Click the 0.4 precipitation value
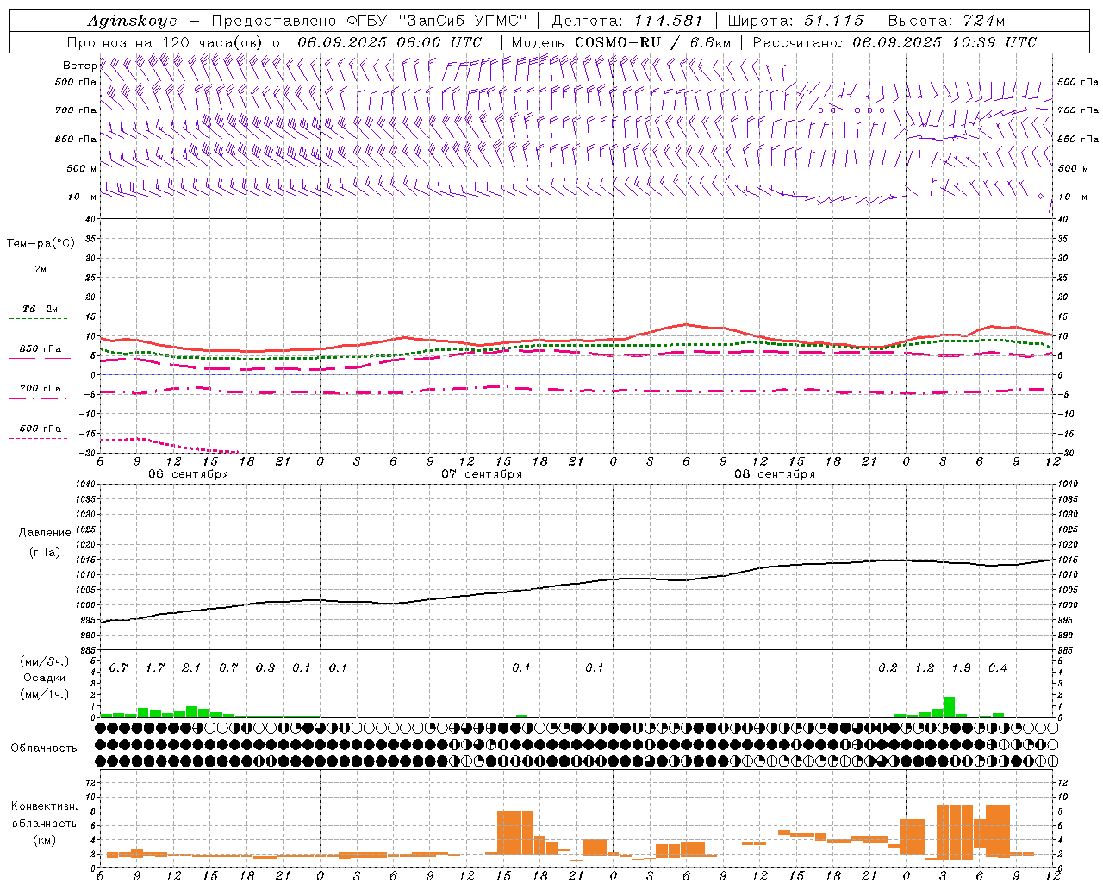 click(x=998, y=668)
